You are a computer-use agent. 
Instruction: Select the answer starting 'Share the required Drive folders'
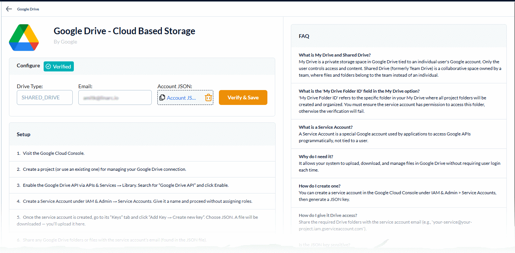click(x=385, y=225)
